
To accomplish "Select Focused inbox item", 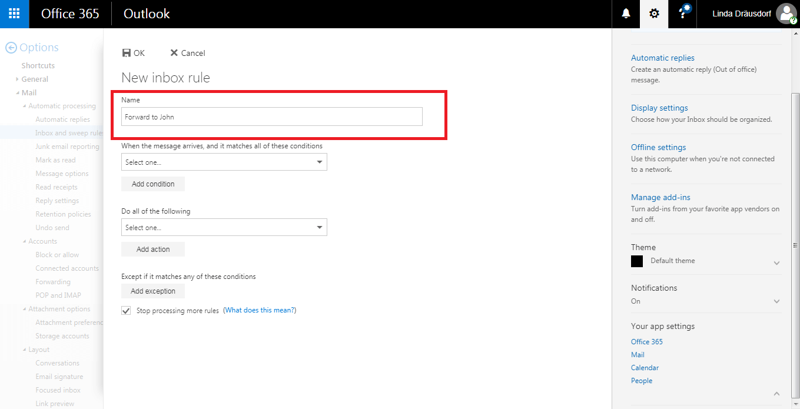I will [58, 390].
